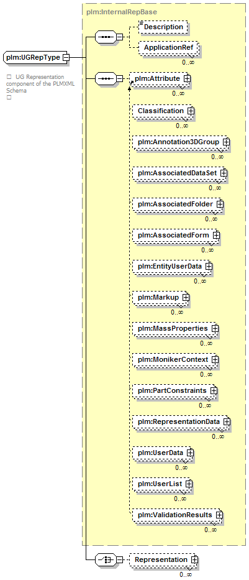The image size is (249, 580).
Task: Click the first sequence compositor icon
Action: click(106, 37)
